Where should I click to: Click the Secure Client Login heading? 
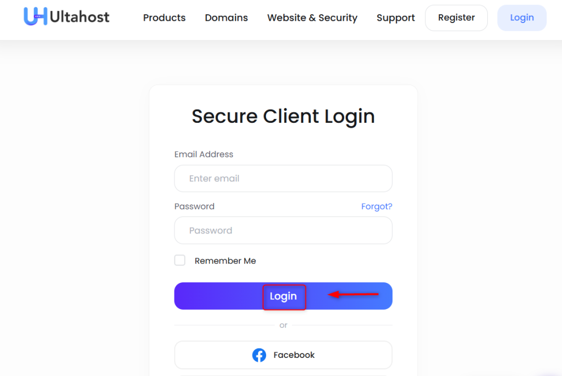pos(283,116)
